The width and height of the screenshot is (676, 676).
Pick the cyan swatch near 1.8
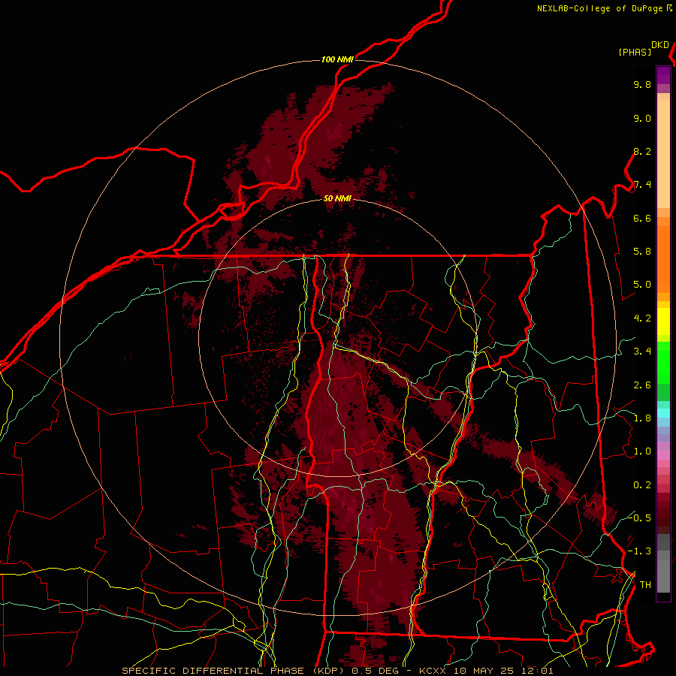click(x=663, y=413)
